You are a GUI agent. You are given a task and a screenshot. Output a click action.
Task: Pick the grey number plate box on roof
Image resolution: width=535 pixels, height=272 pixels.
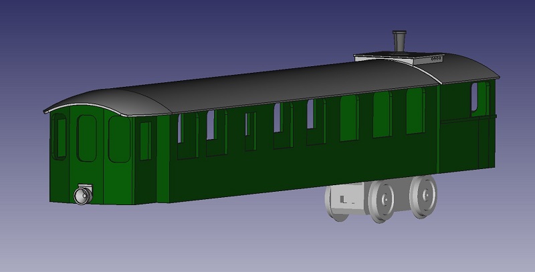pyautogui.click(x=399, y=58)
